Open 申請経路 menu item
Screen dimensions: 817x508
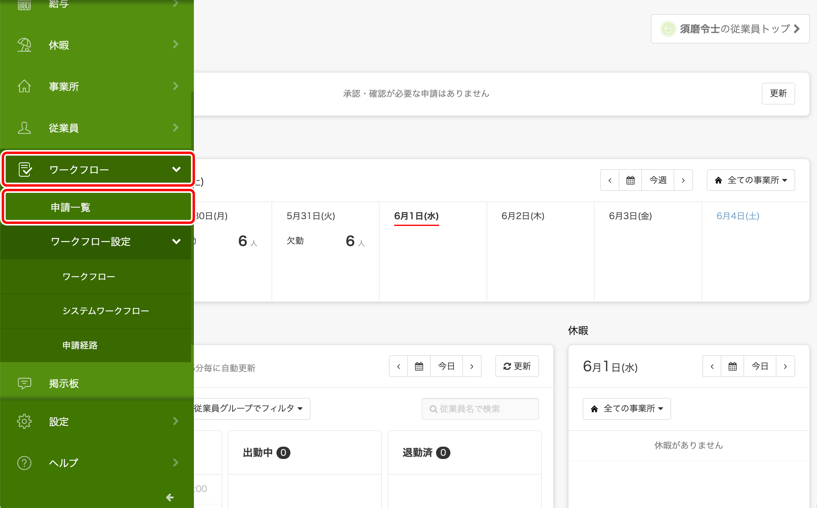pos(96,345)
